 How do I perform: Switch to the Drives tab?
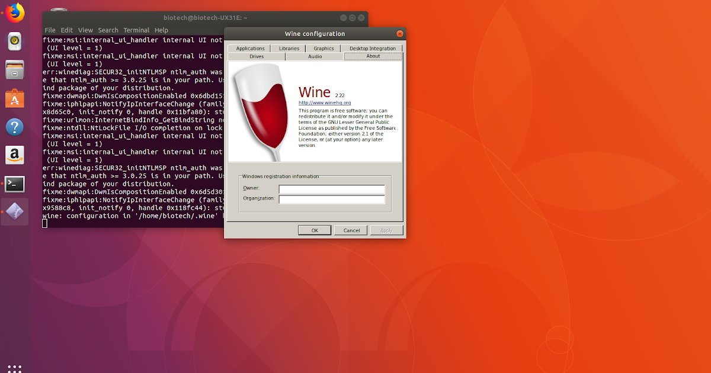click(x=256, y=56)
